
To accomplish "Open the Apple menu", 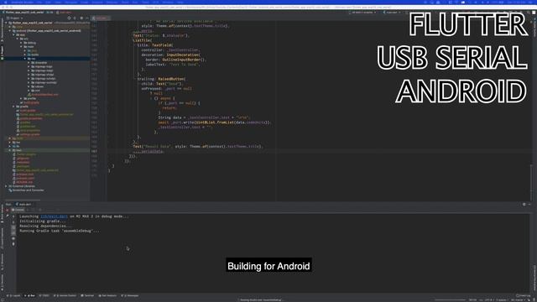I will [5, 2].
